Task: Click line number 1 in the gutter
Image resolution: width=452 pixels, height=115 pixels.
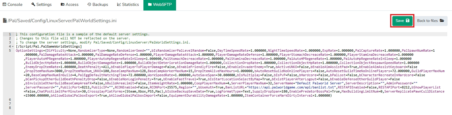Action: [x=10, y=34]
